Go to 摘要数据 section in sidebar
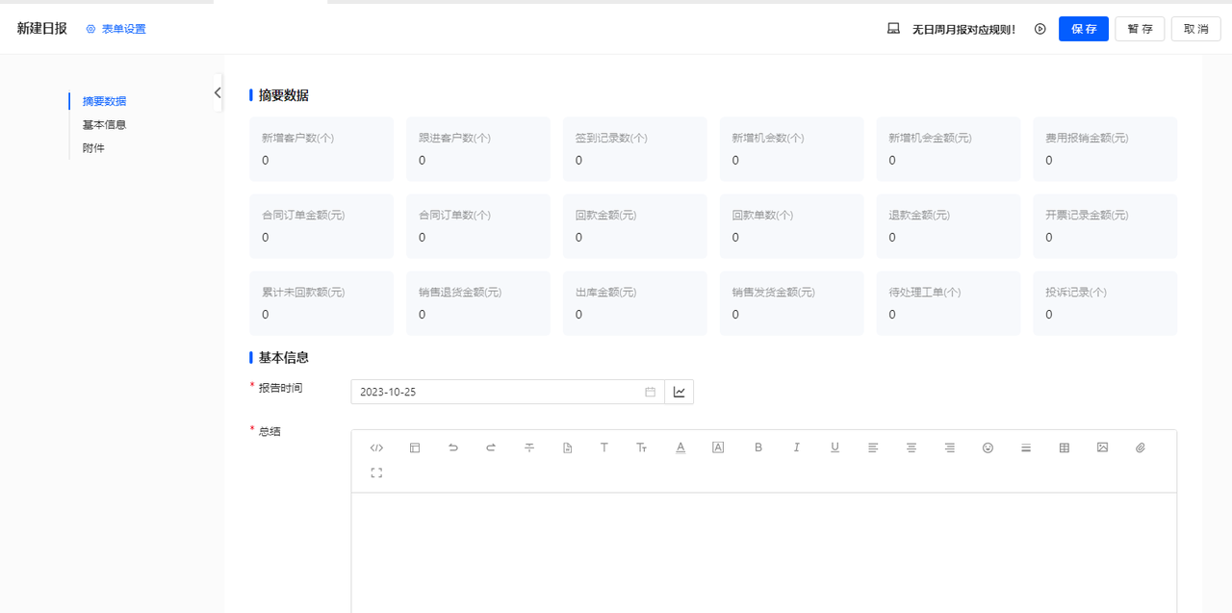1232x613 pixels. (x=104, y=101)
